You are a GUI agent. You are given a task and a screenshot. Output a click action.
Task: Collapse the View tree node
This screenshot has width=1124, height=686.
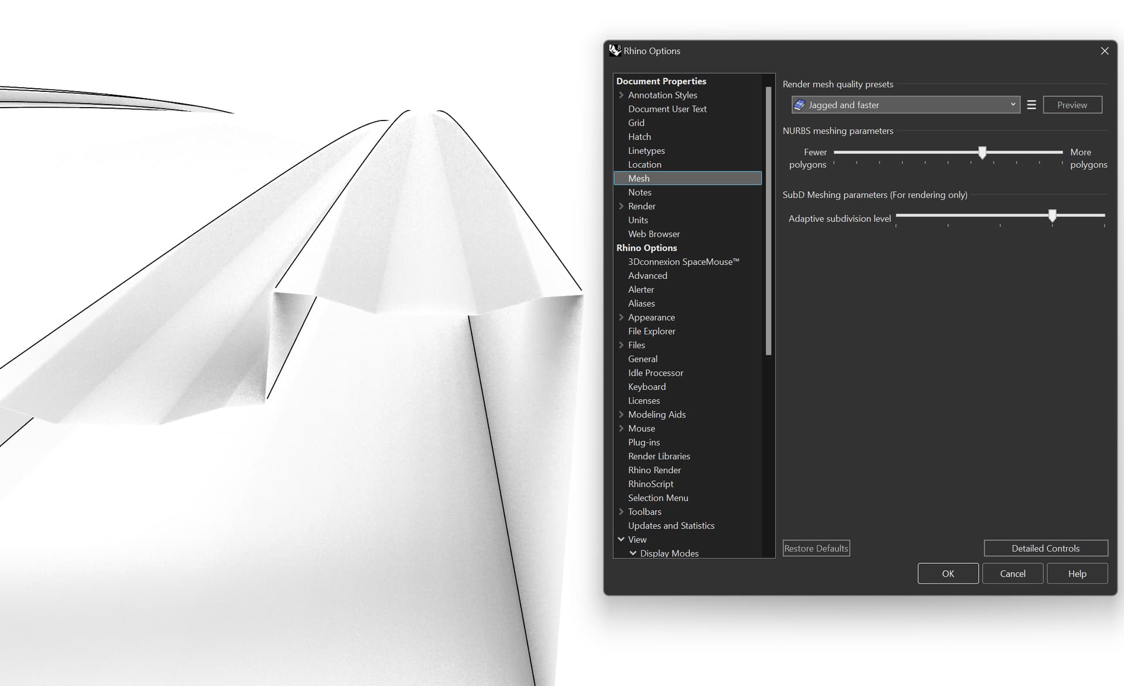pyautogui.click(x=621, y=539)
